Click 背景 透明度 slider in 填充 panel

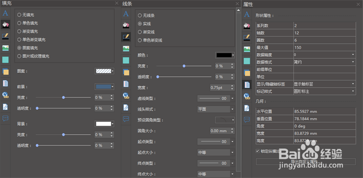[63, 145]
